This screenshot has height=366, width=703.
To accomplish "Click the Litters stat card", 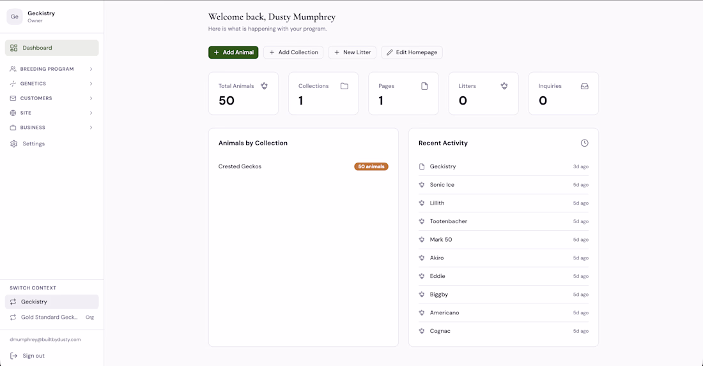I will pos(483,94).
